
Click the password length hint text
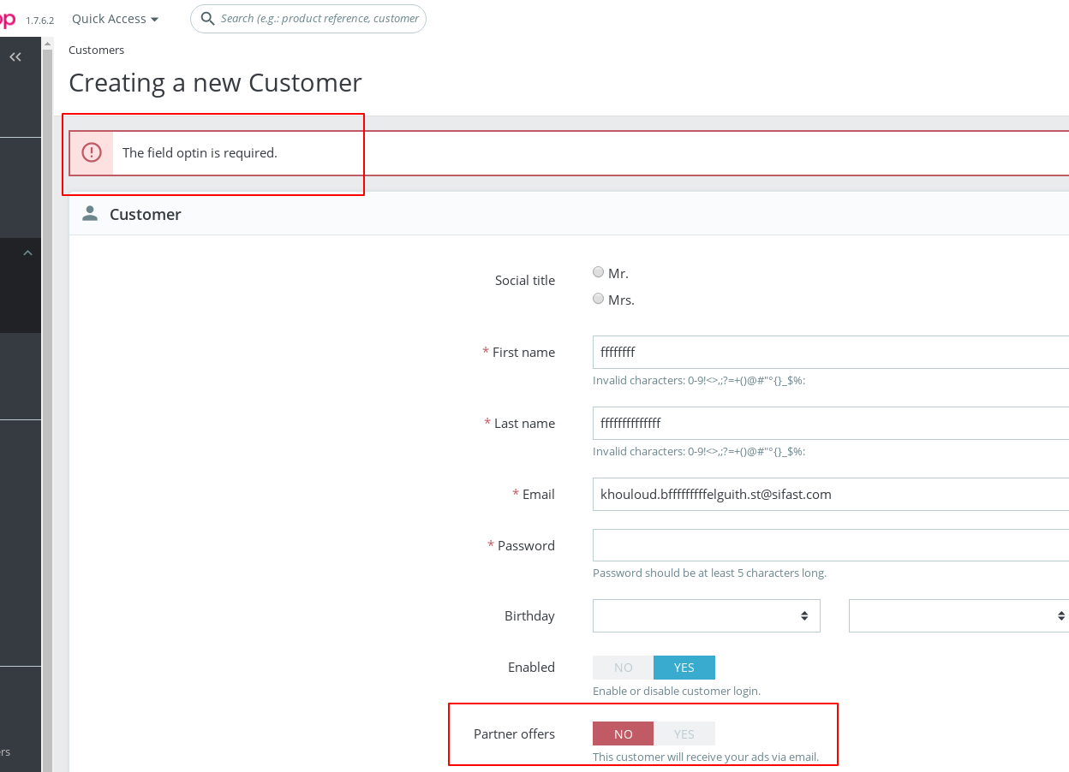coord(709,573)
